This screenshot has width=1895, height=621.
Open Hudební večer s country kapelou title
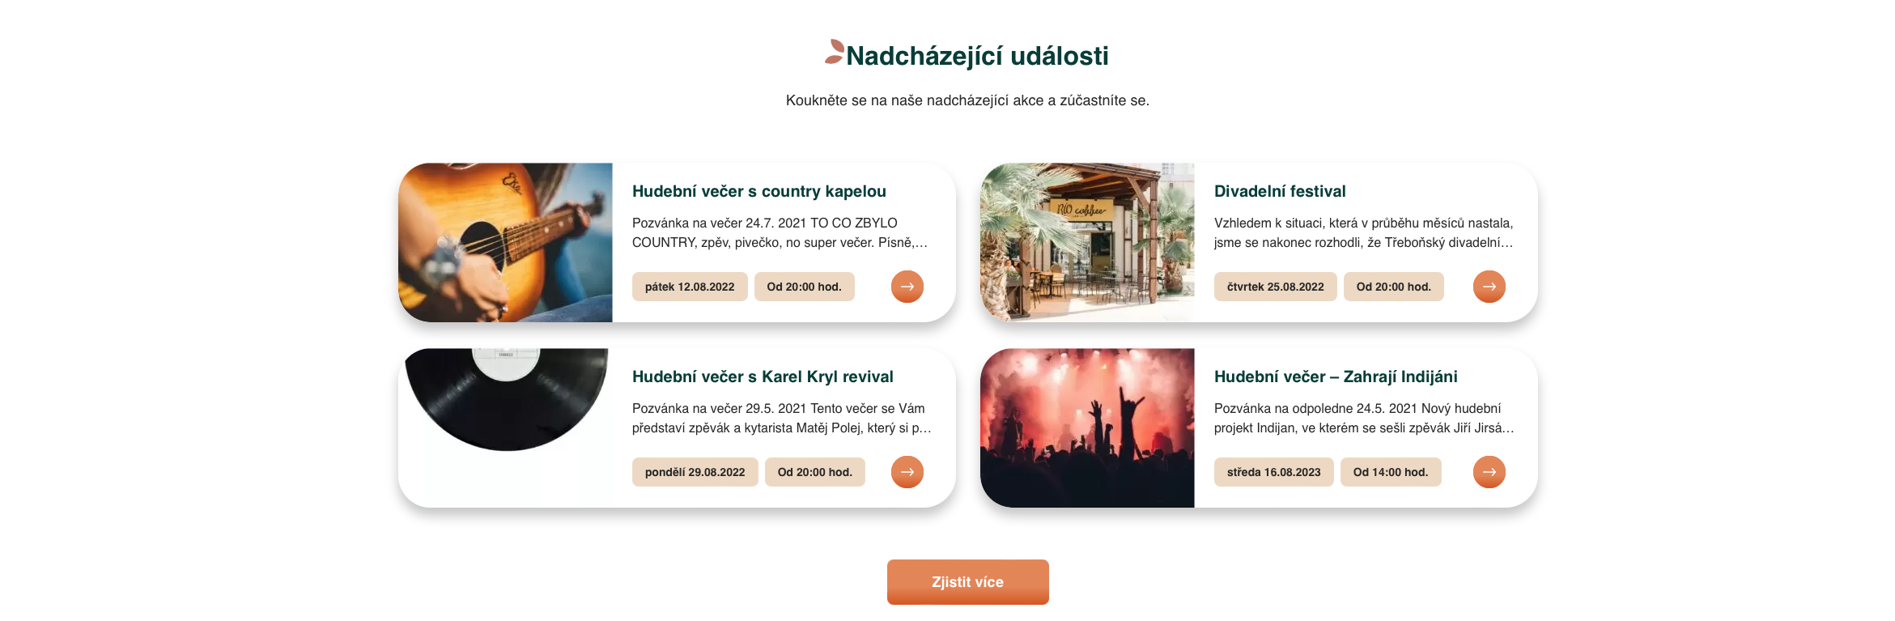758,192
